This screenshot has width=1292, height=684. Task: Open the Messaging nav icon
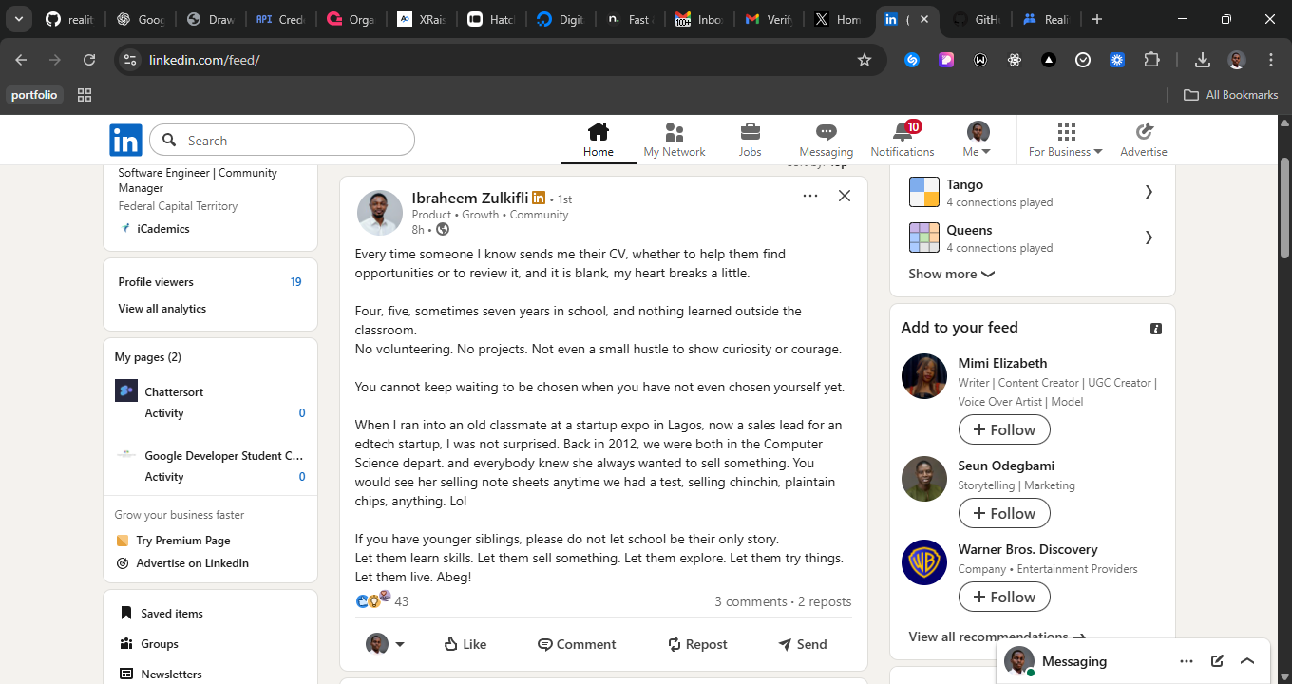(x=826, y=133)
